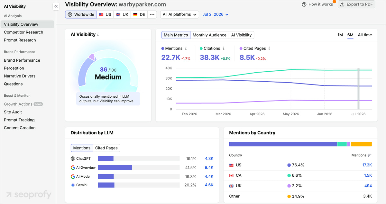The width and height of the screenshot is (386, 204).
Task: Click the Gemini sparkle icon
Action: [x=73, y=185]
